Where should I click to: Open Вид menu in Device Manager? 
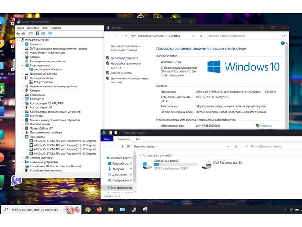(x=45, y=28)
